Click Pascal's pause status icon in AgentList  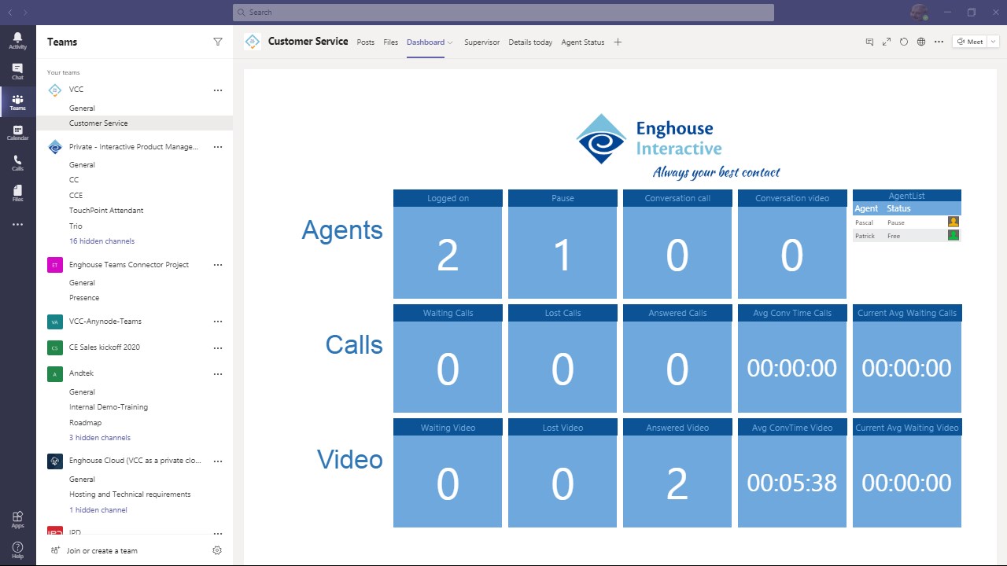954,222
